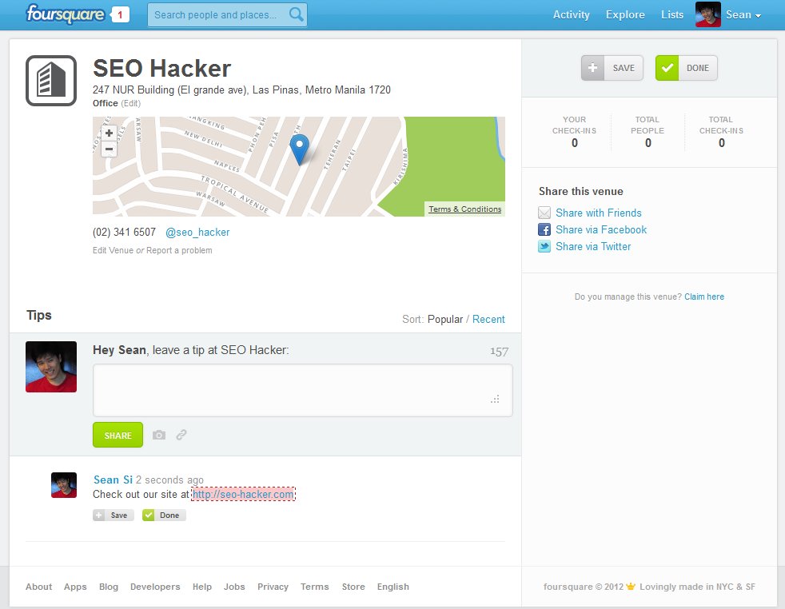The height and width of the screenshot is (609, 785).
Task: Open the Explore menu item
Action: [625, 14]
